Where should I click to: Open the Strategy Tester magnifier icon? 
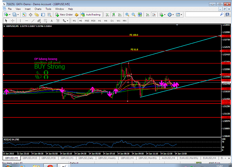(49, 15)
